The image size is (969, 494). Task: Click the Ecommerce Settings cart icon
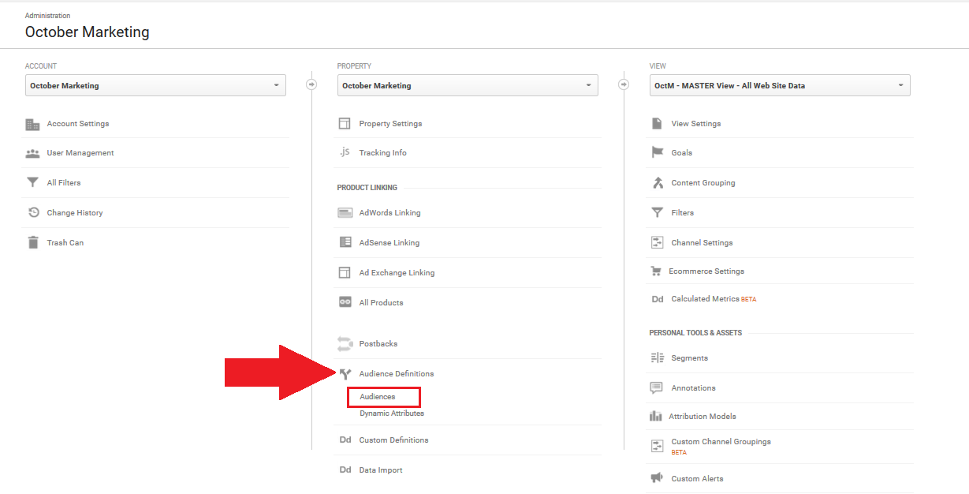[x=656, y=271]
